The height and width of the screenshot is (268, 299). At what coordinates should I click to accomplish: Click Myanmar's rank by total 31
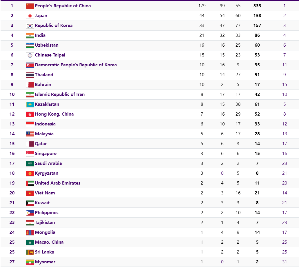(x=284, y=262)
